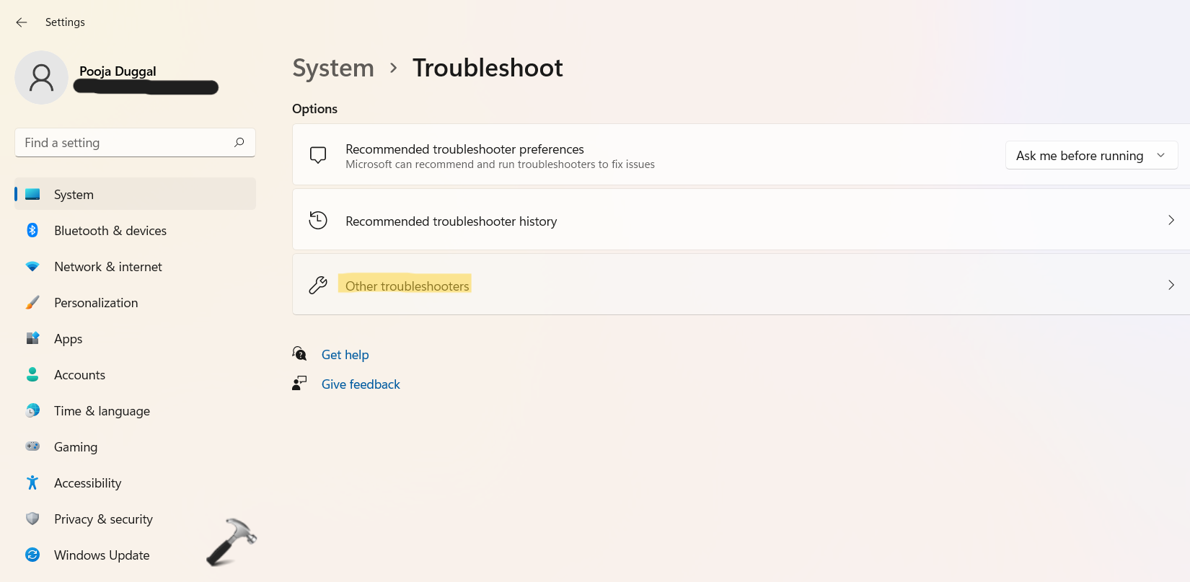
Task: Open the Get help link
Action: click(345, 355)
